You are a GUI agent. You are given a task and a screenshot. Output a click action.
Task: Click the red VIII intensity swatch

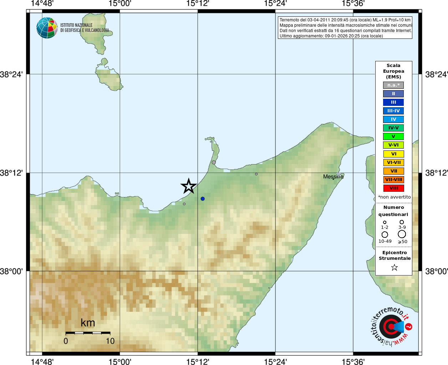tap(393, 188)
